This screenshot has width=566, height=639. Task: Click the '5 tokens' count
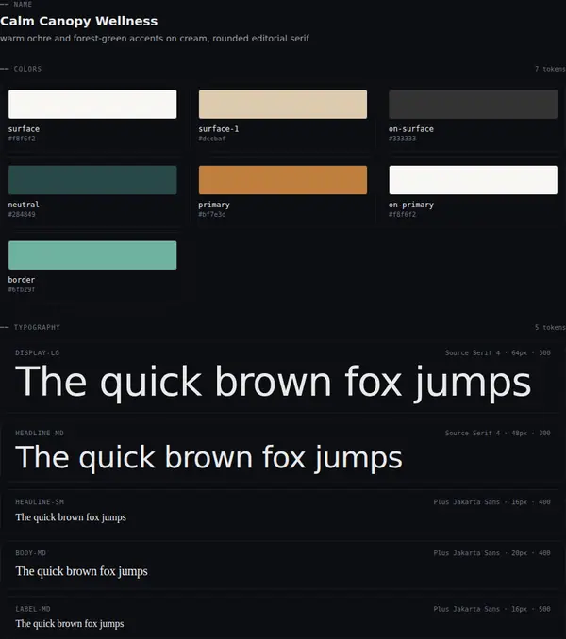(550, 327)
